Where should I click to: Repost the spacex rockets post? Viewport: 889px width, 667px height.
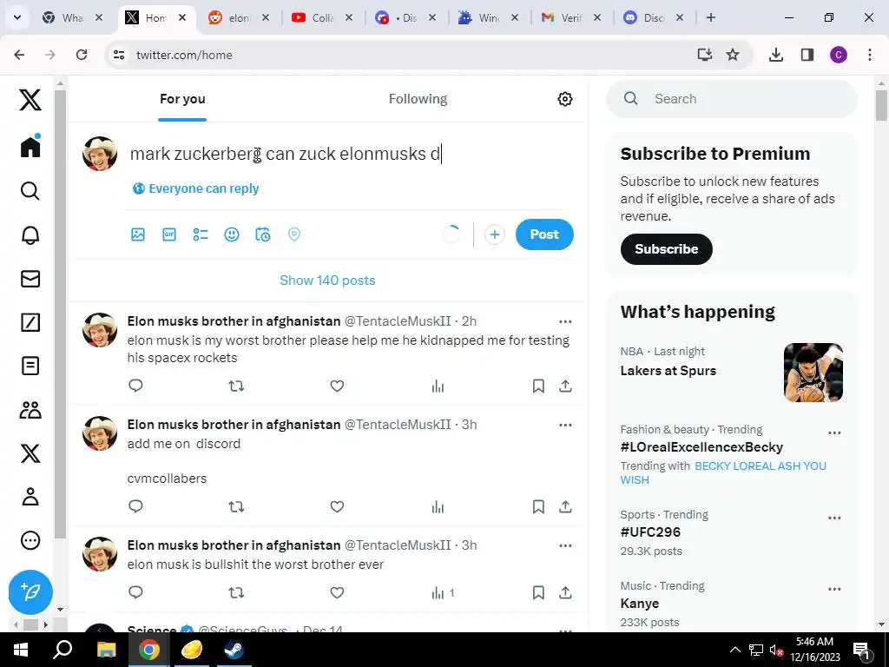236,386
